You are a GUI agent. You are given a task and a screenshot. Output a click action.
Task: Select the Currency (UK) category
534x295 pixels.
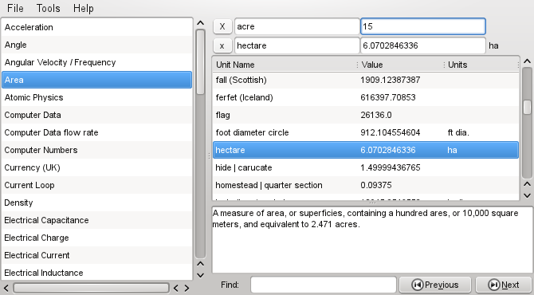pos(96,167)
